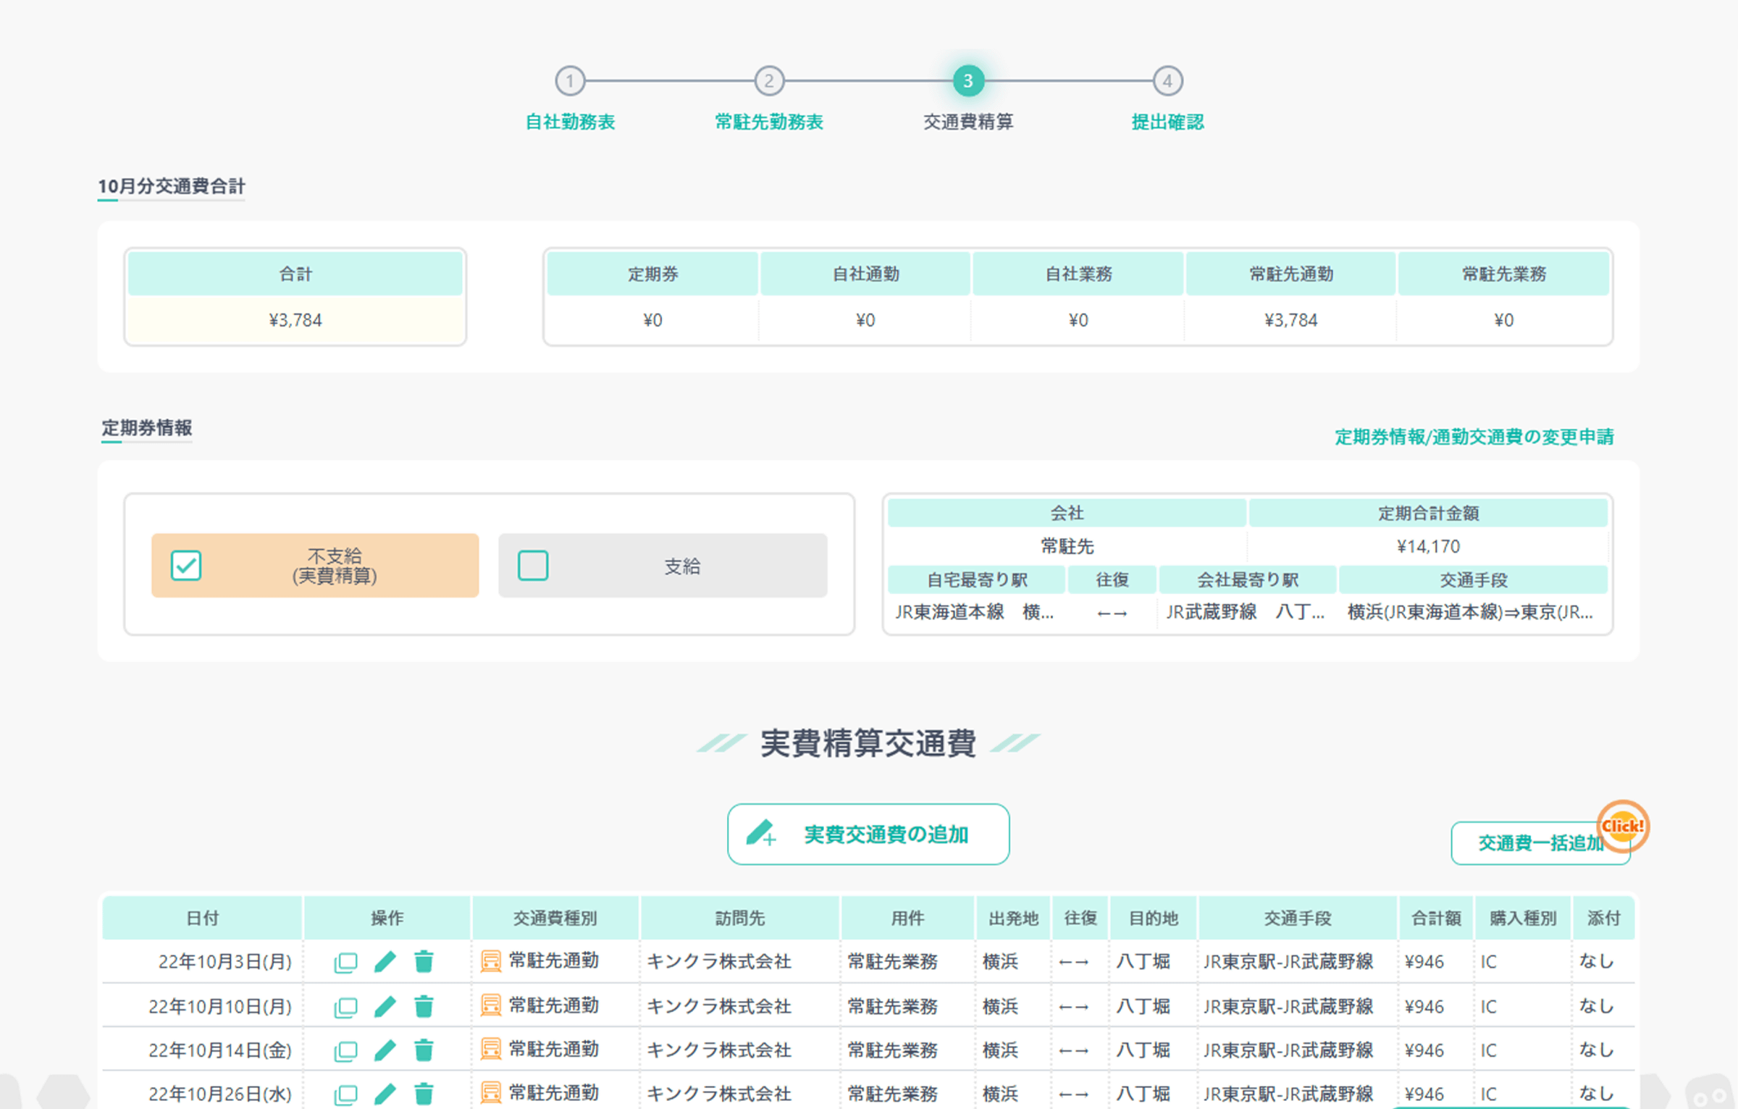The height and width of the screenshot is (1109, 1738).
Task: Edit the Oct 10 expense entry
Action: pyautogui.click(x=385, y=1006)
